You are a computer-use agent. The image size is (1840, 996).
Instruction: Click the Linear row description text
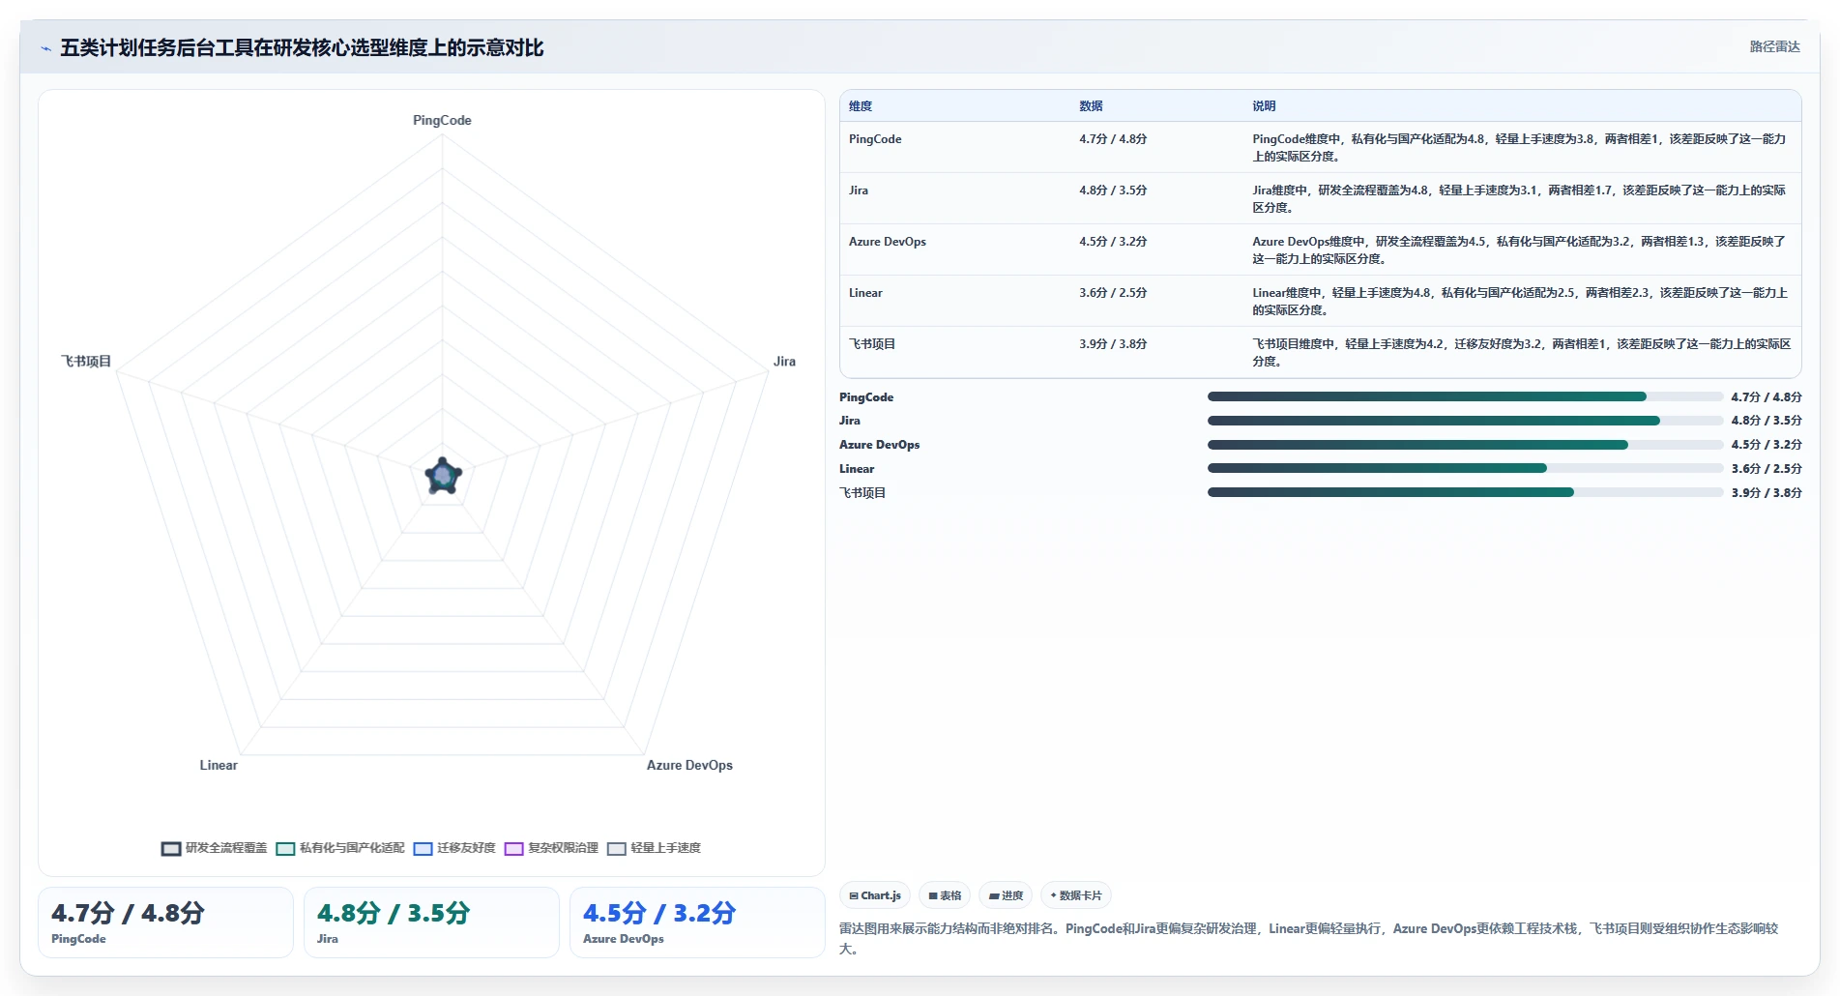(x=1521, y=302)
